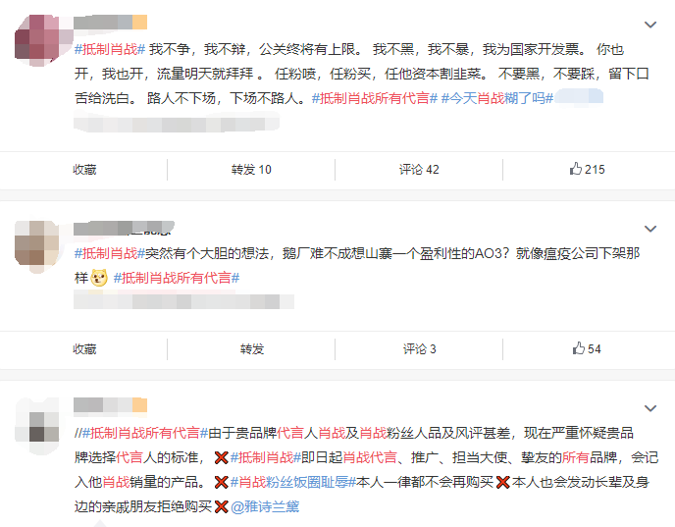Viewport: 675px width, 527px height.
Task: Click the doge emoji in the second post
Action: (x=99, y=279)
